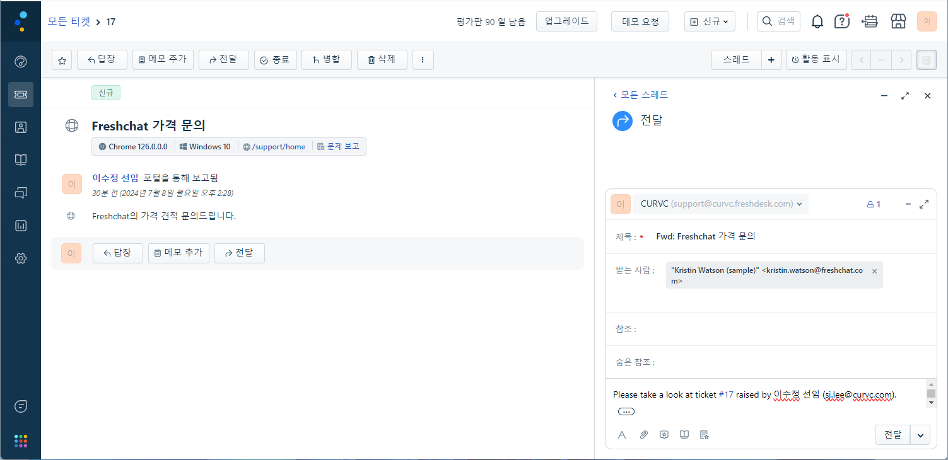The height and width of the screenshot is (460, 948).
Task: Expand the quoted text ellipsis in message body
Action: coord(626,411)
